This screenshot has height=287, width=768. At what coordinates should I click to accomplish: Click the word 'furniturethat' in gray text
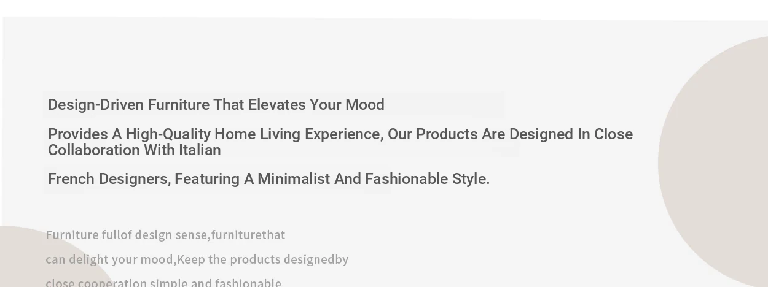click(x=248, y=235)
